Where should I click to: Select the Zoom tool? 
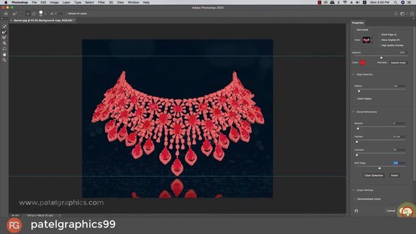click(5, 60)
